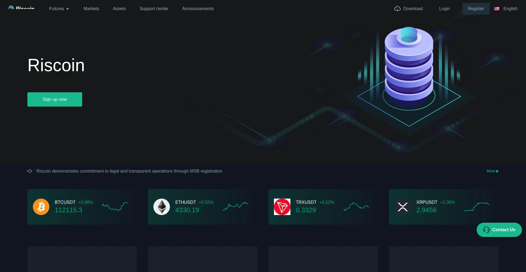This screenshot has height=272, width=526.
Task: Click the XRP coin icon
Action: point(403,207)
